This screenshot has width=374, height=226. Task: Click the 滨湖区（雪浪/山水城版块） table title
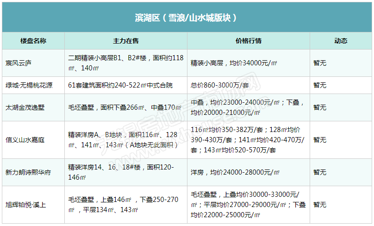pyautogui.click(x=187, y=18)
